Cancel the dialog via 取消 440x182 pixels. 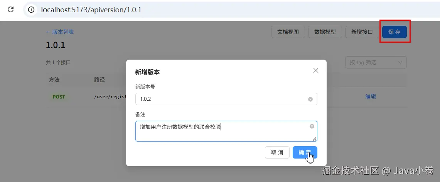pyautogui.click(x=277, y=152)
